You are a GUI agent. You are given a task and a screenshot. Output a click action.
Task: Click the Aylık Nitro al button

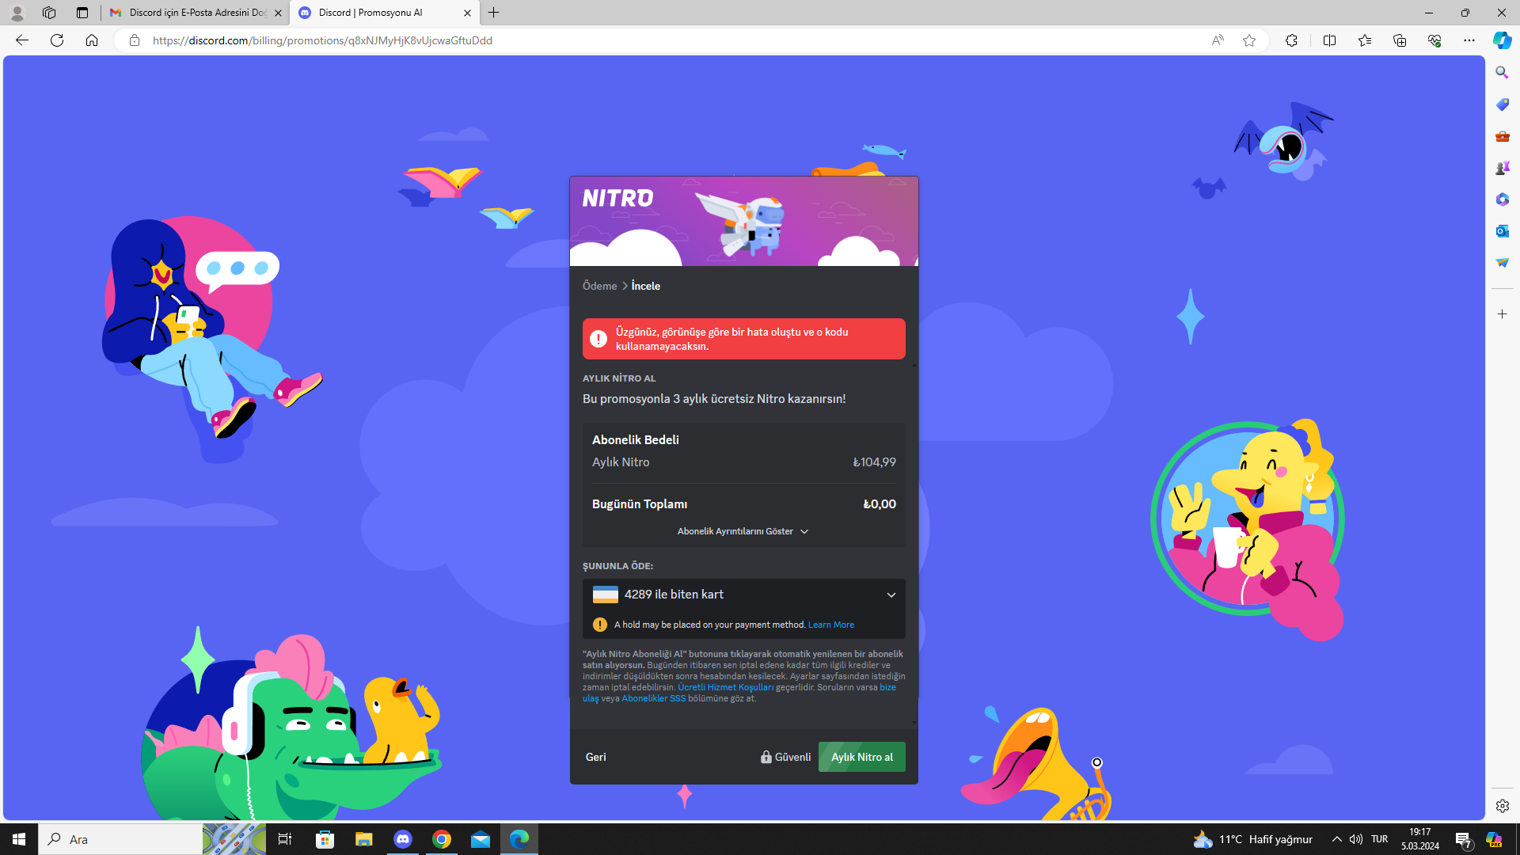pyautogui.click(x=861, y=757)
